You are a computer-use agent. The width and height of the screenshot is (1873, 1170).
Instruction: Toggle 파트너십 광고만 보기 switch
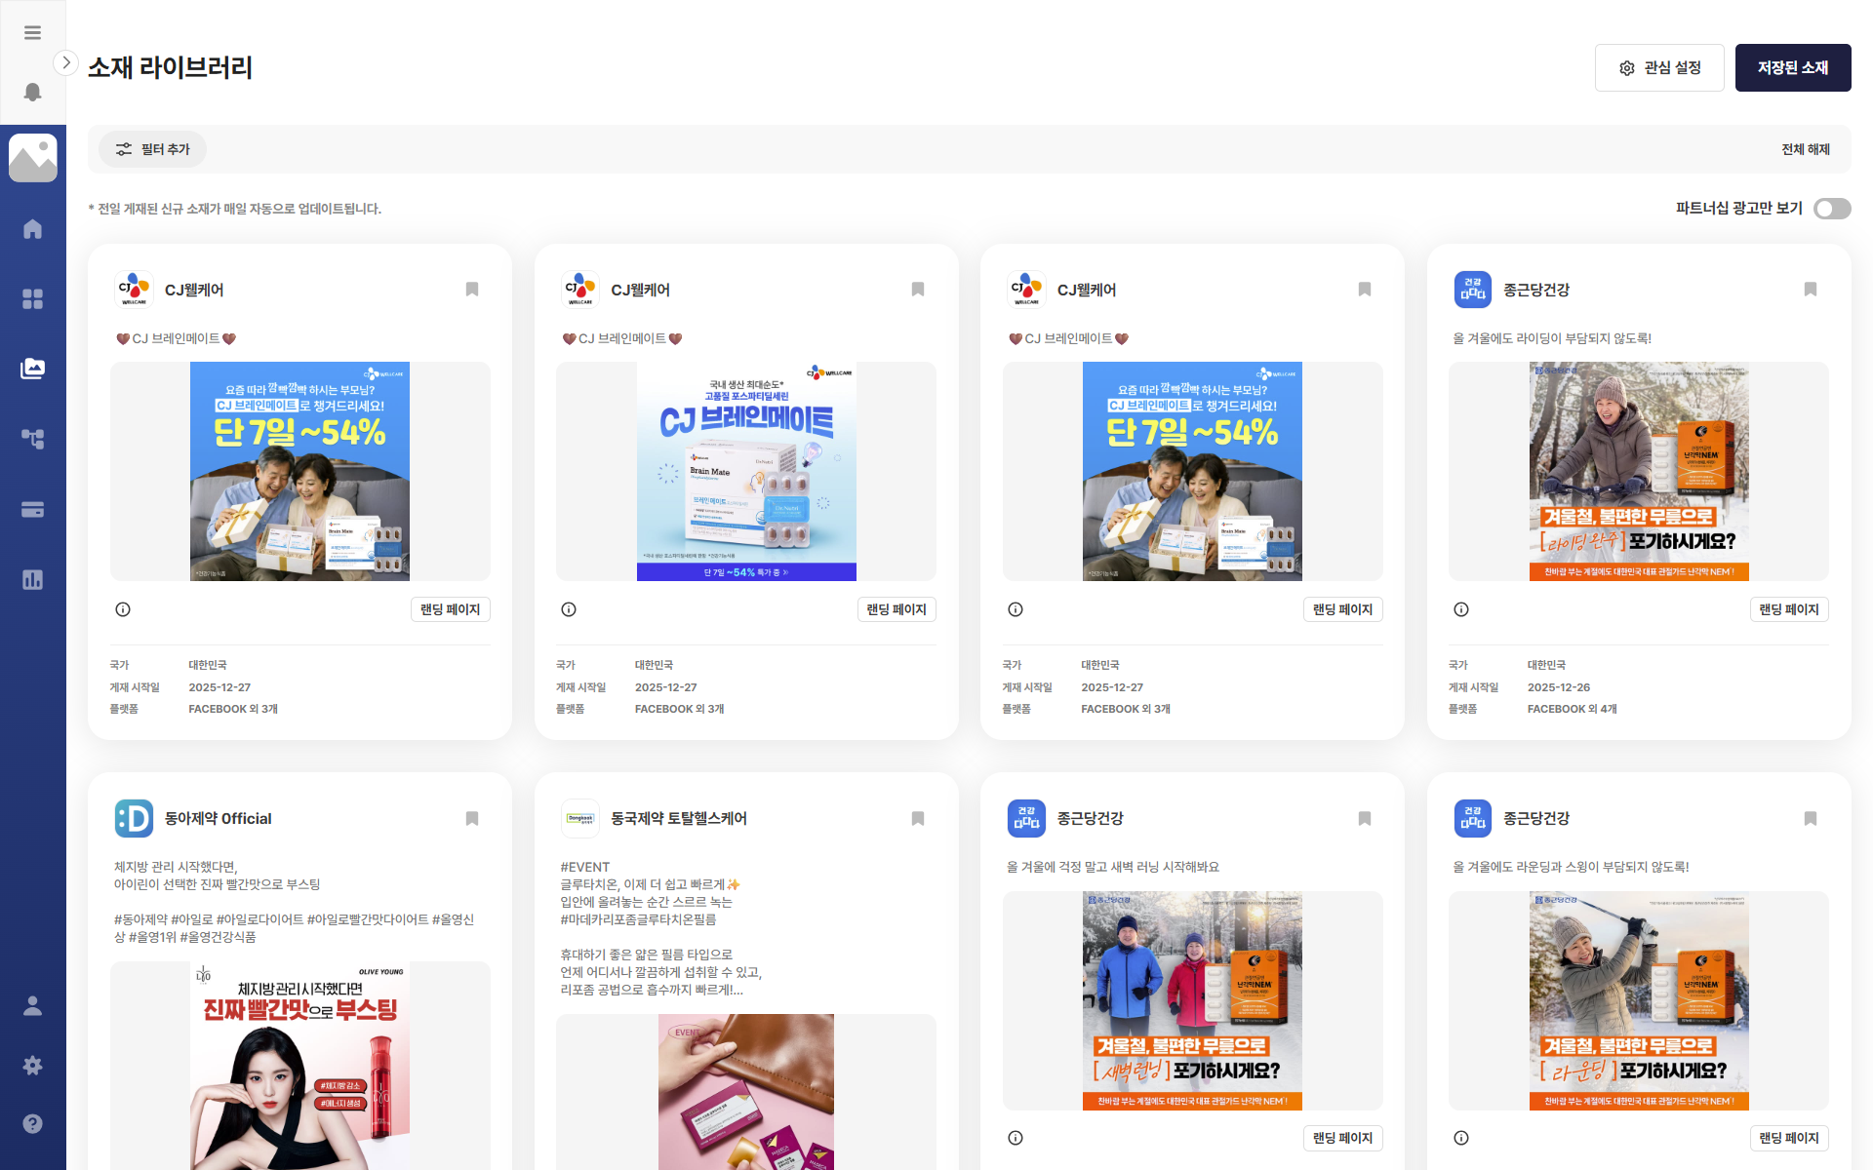pyautogui.click(x=1831, y=209)
